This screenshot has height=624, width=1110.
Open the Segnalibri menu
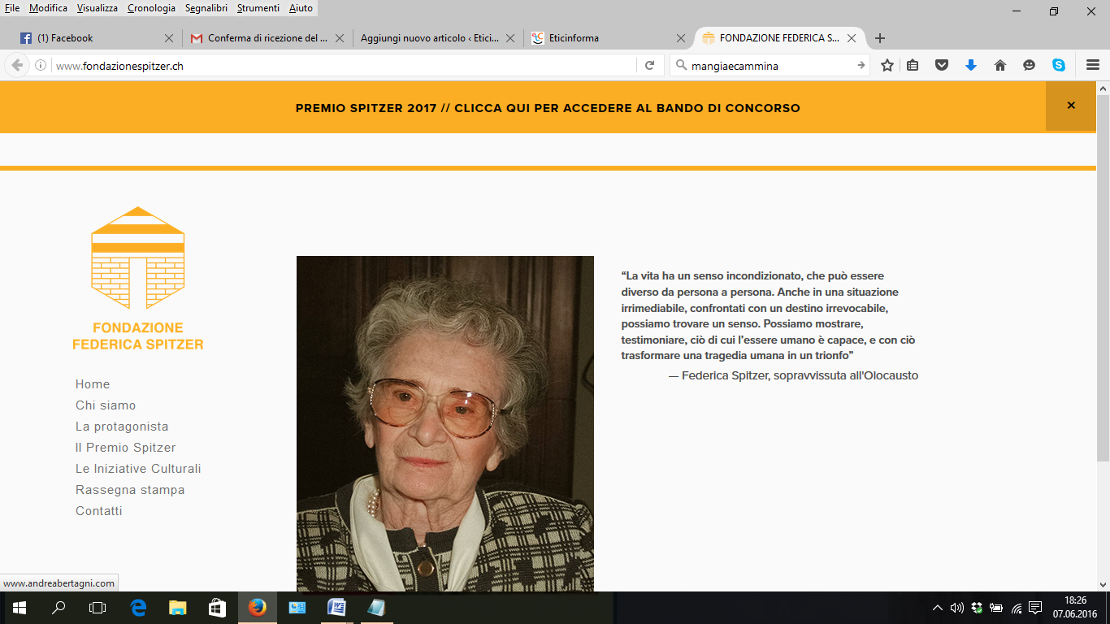pyautogui.click(x=206, y=8)
